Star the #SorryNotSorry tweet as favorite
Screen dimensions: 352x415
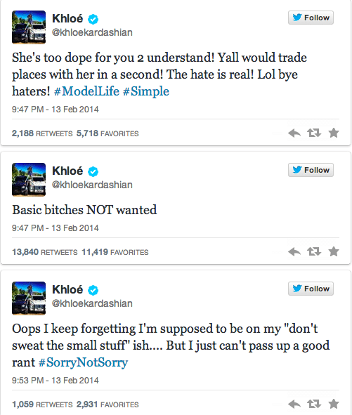pos(334,404)
